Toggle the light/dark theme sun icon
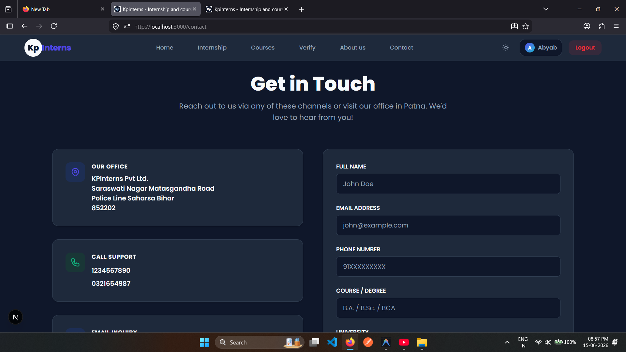 coord(506,48)
